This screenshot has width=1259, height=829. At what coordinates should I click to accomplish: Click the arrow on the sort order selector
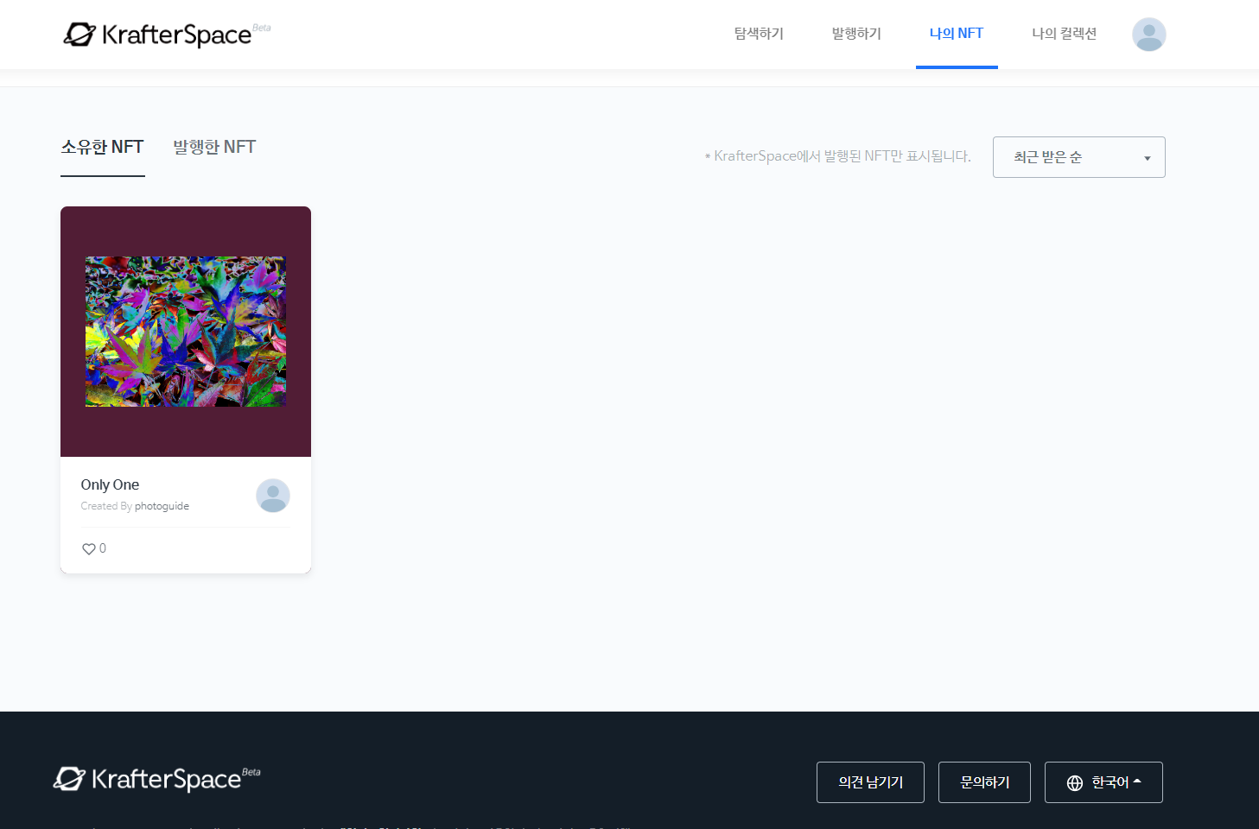(1147, 157)
